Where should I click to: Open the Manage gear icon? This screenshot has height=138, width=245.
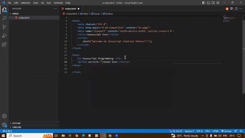(4, 125)
